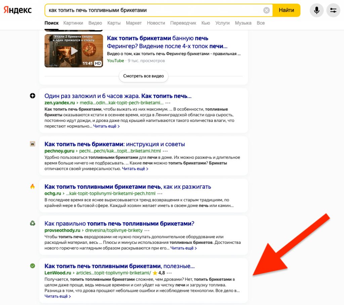Open more options for zen.yandex.ru result
The image size is (344, 305).
pos(168,103)
